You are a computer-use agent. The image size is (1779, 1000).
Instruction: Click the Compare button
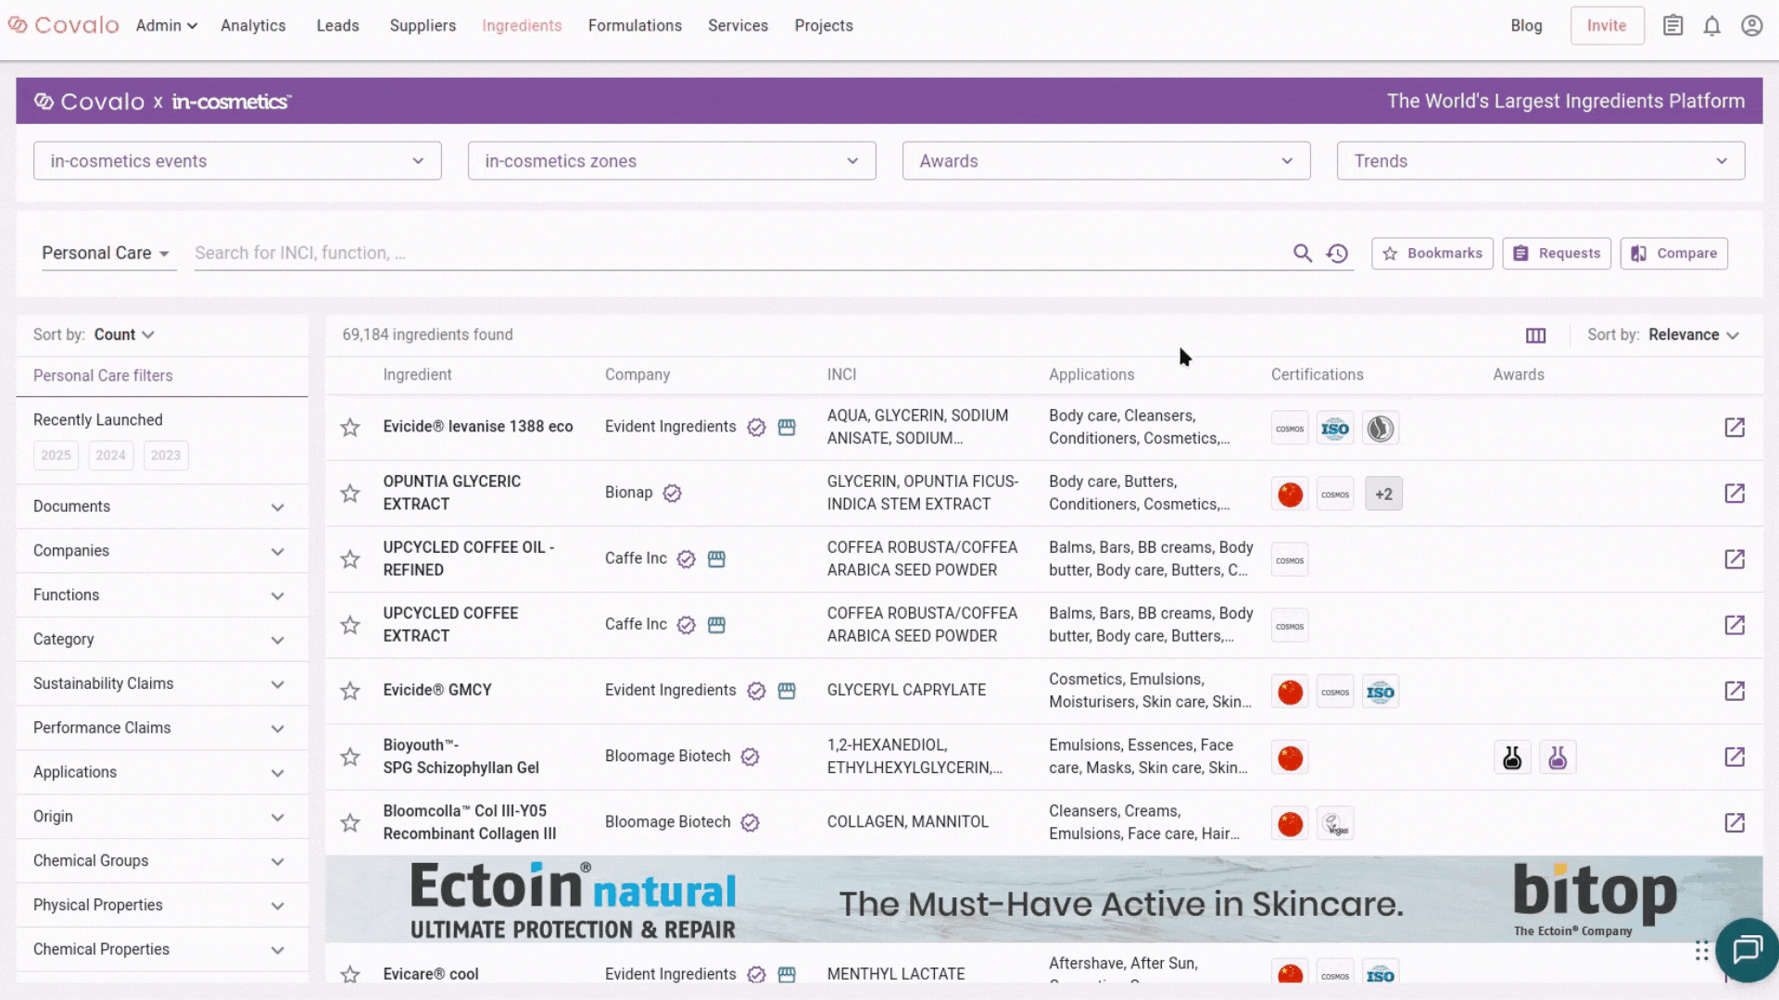pyautogui.click(x=1672, y=253)
